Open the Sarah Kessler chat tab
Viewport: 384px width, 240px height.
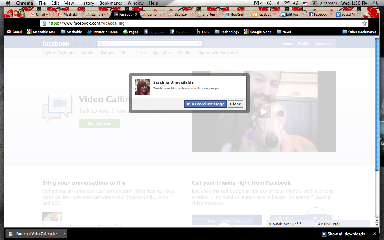point(291,224)
